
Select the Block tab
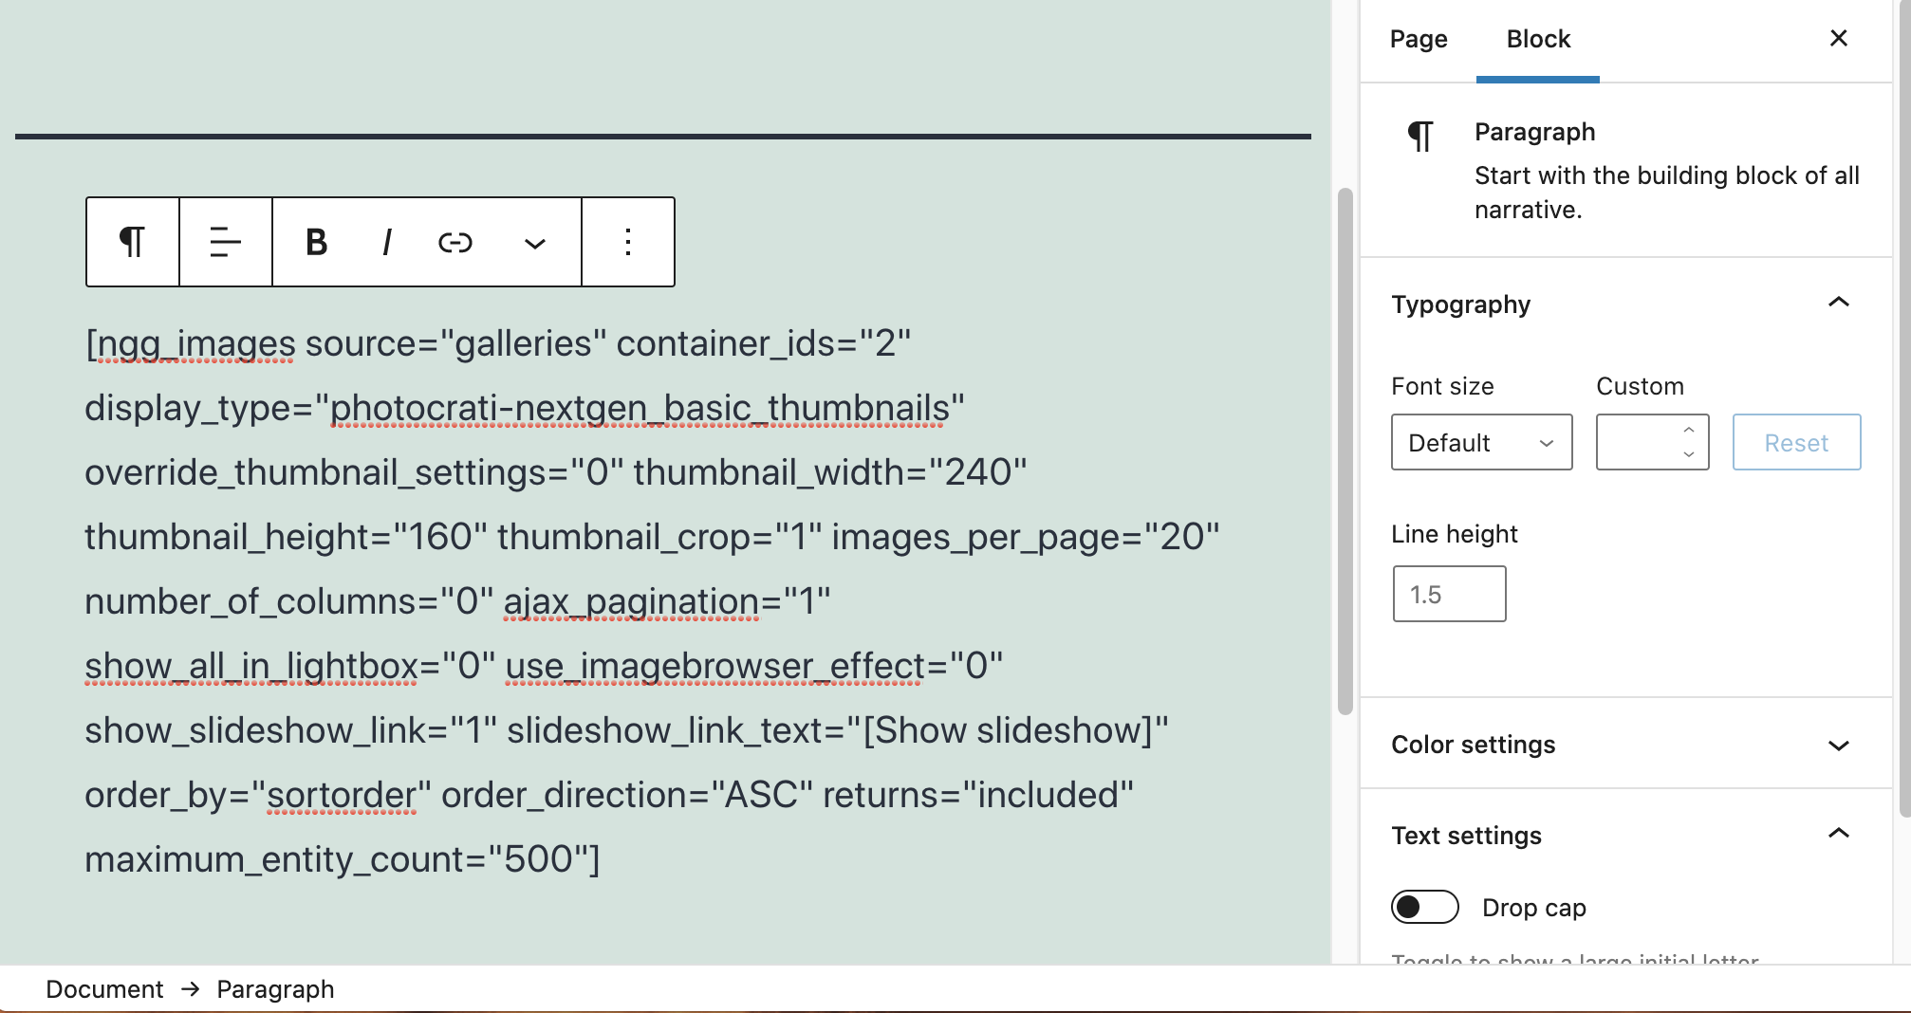point(1537,39)
